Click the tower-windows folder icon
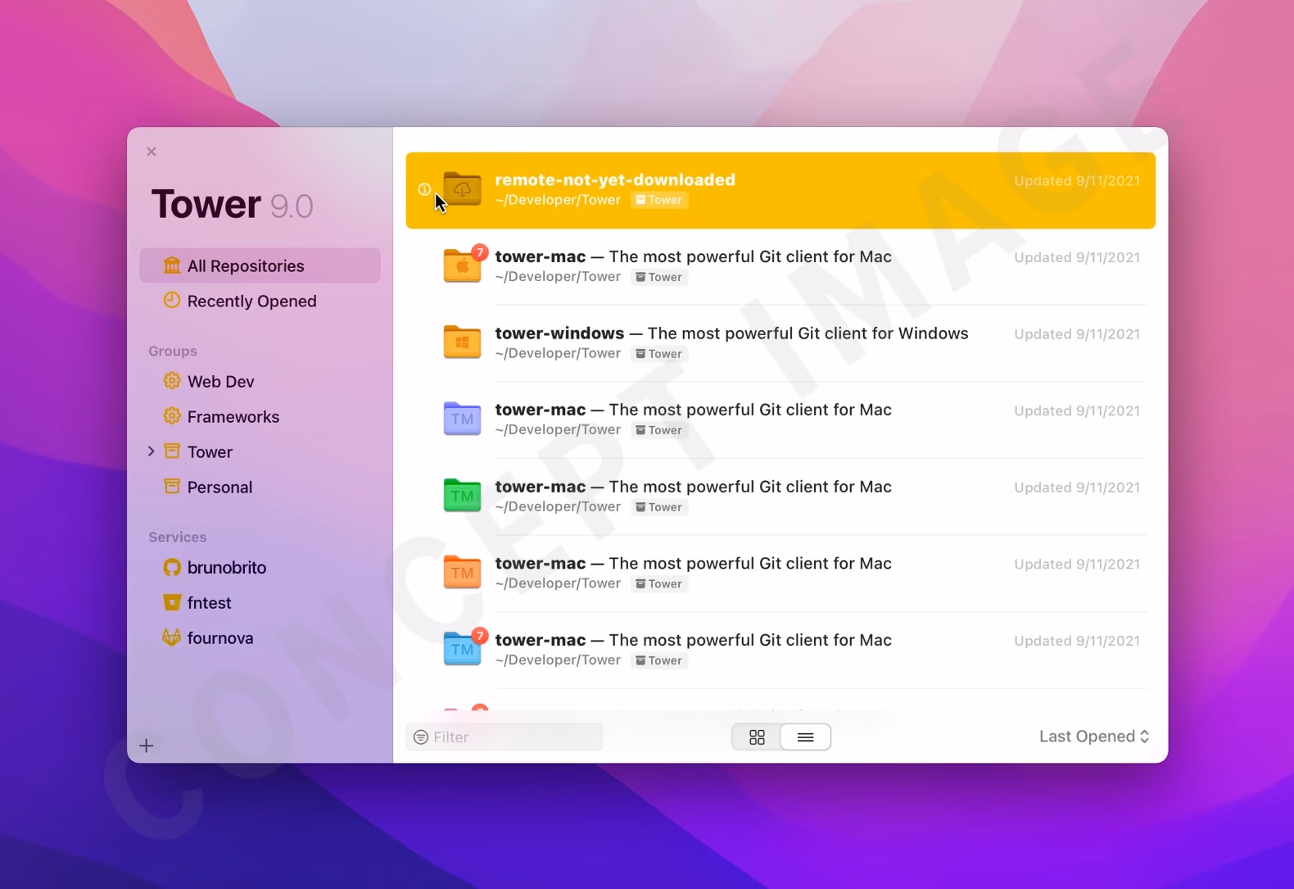 click(462, 342)
